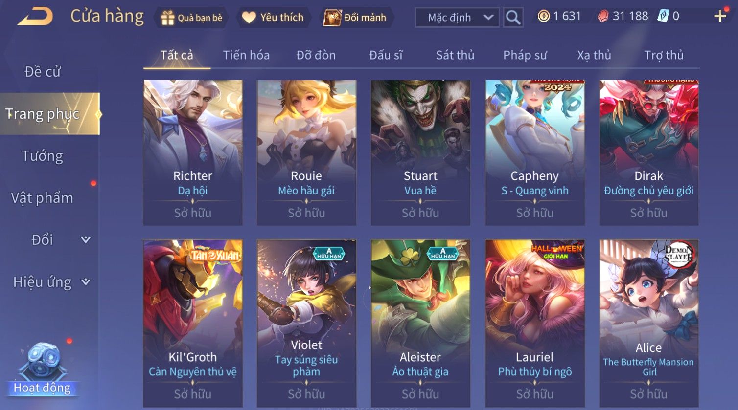Expand the Hiệu ứng sidebar section

(49, 282)
